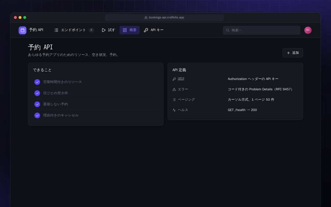This screenshot has height=207, width=331.
Task: Click the Authorization ヘッダーの API キー value
Action: 253,79
